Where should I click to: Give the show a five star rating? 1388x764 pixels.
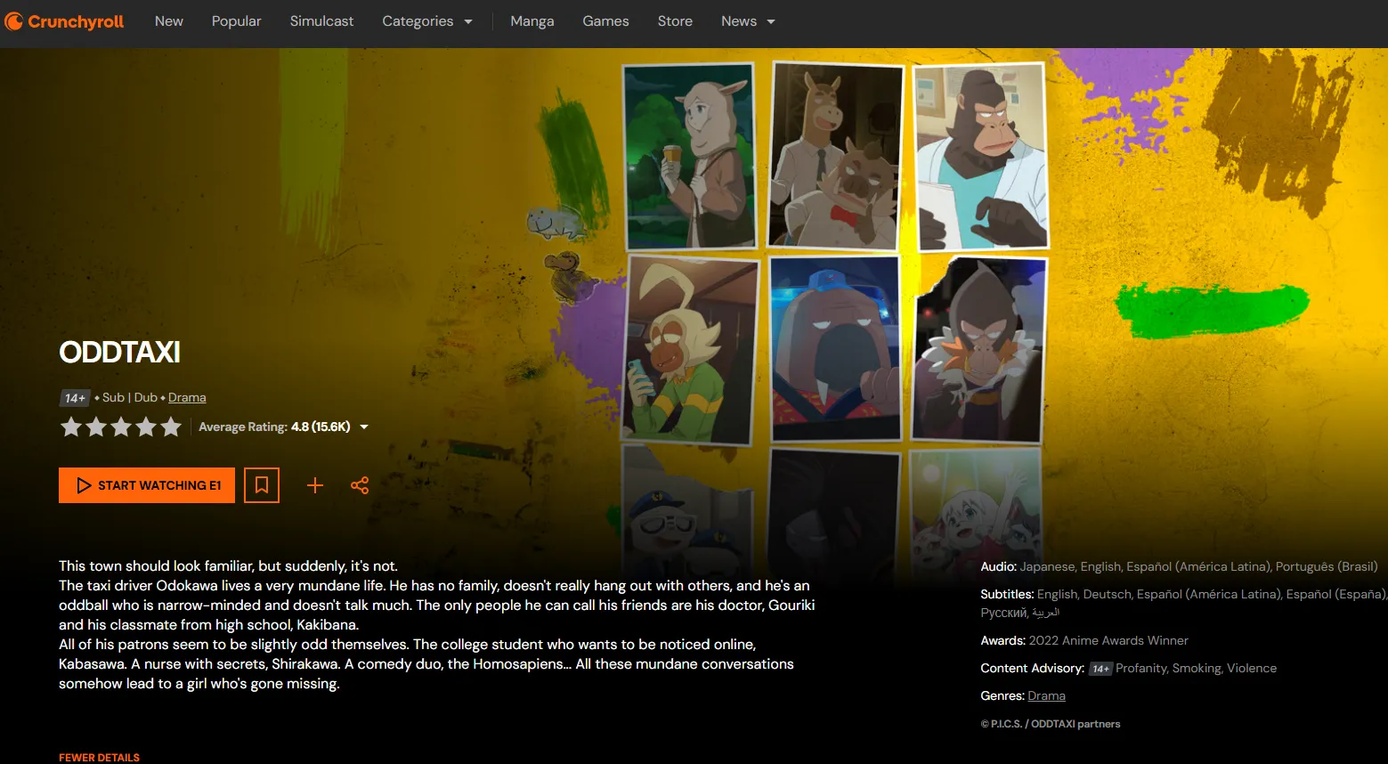(171, 427)
